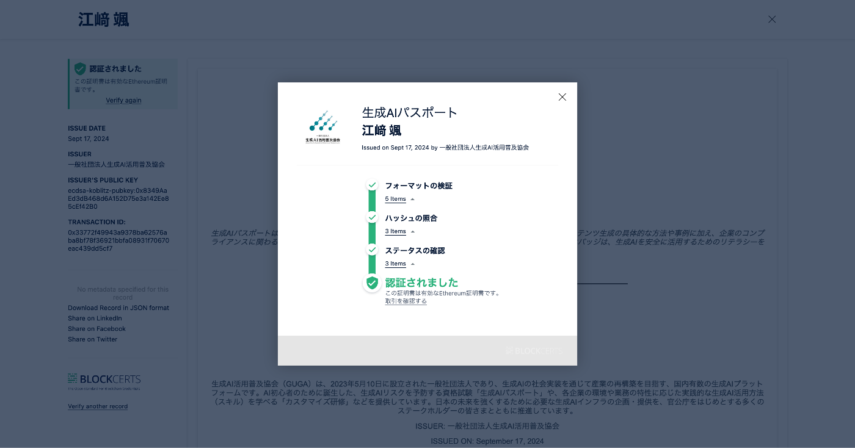Click the green check for フォーマットの検証
Image resolution: width=855 pixels, height=448 pixels.
[x=372, y=185]
